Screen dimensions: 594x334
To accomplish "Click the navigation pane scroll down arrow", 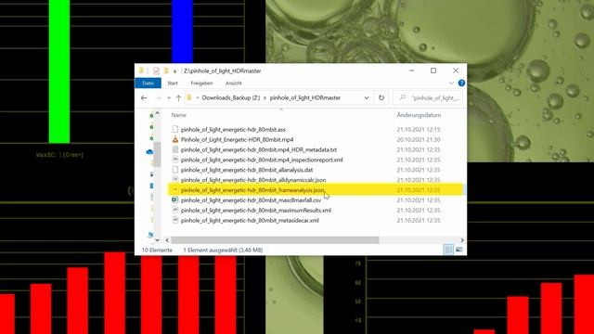I will [x=157, y=240].
